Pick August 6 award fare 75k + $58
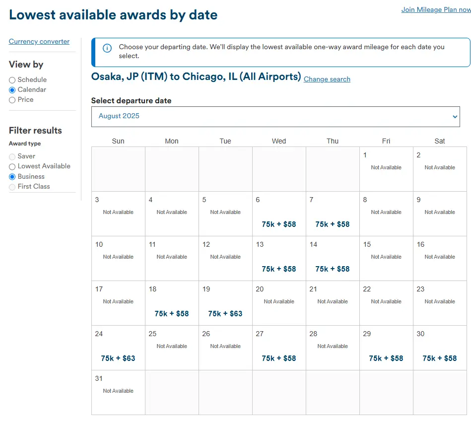Image resolution: width=471 pixels, height=425 pixels. tap(278, 224)
